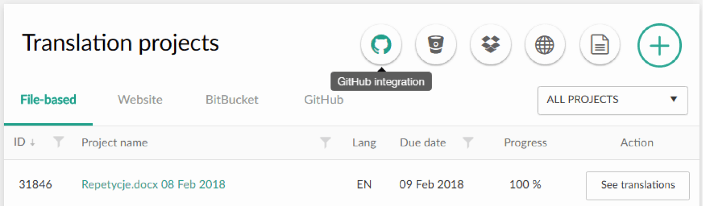
Task: Sort by ID column arrow
Action: [33, 143]
